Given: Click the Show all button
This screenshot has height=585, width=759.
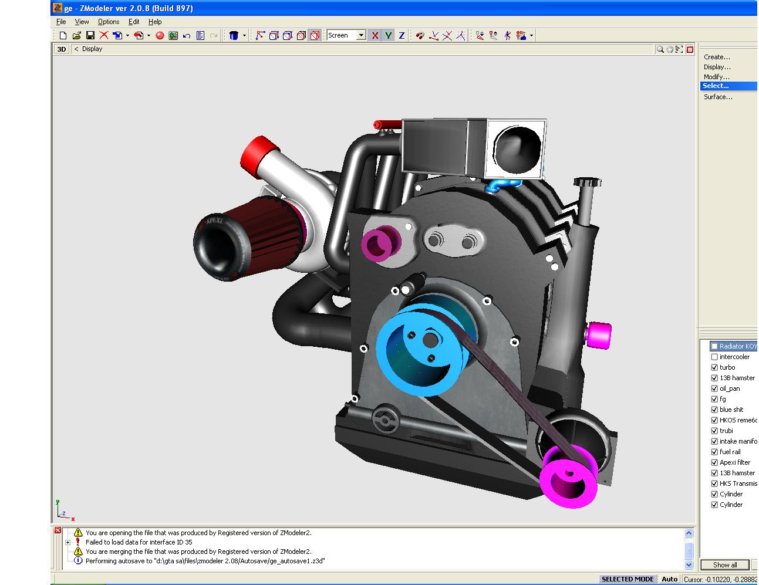Looking at the screenshot, I should 725,565.
